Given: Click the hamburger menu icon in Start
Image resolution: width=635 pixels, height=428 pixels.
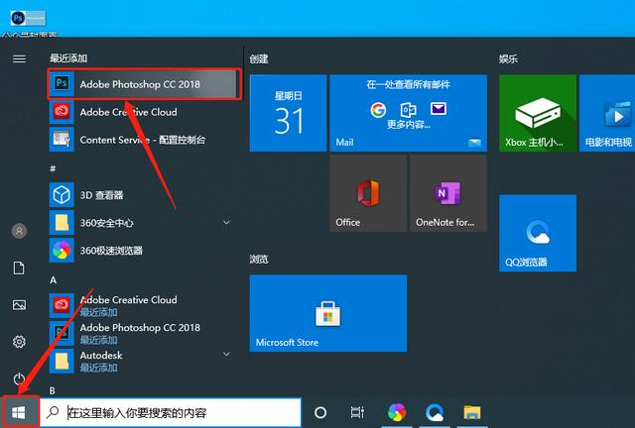Looking at the screenshot, I should click(x=19, y=59).
